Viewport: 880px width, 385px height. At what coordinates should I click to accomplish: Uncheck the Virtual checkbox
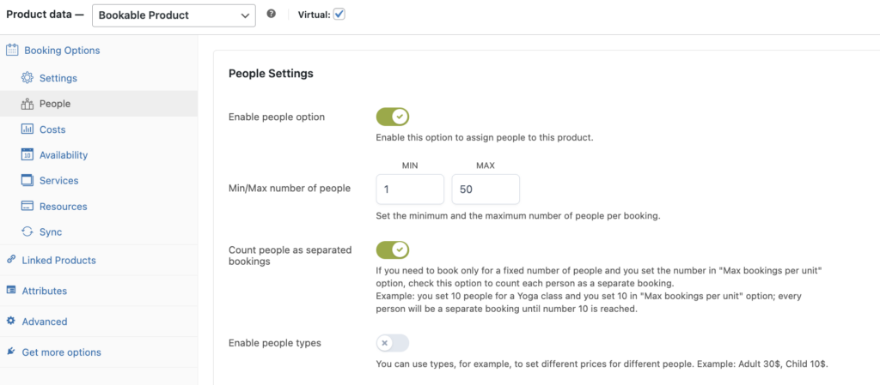(339, 15)
